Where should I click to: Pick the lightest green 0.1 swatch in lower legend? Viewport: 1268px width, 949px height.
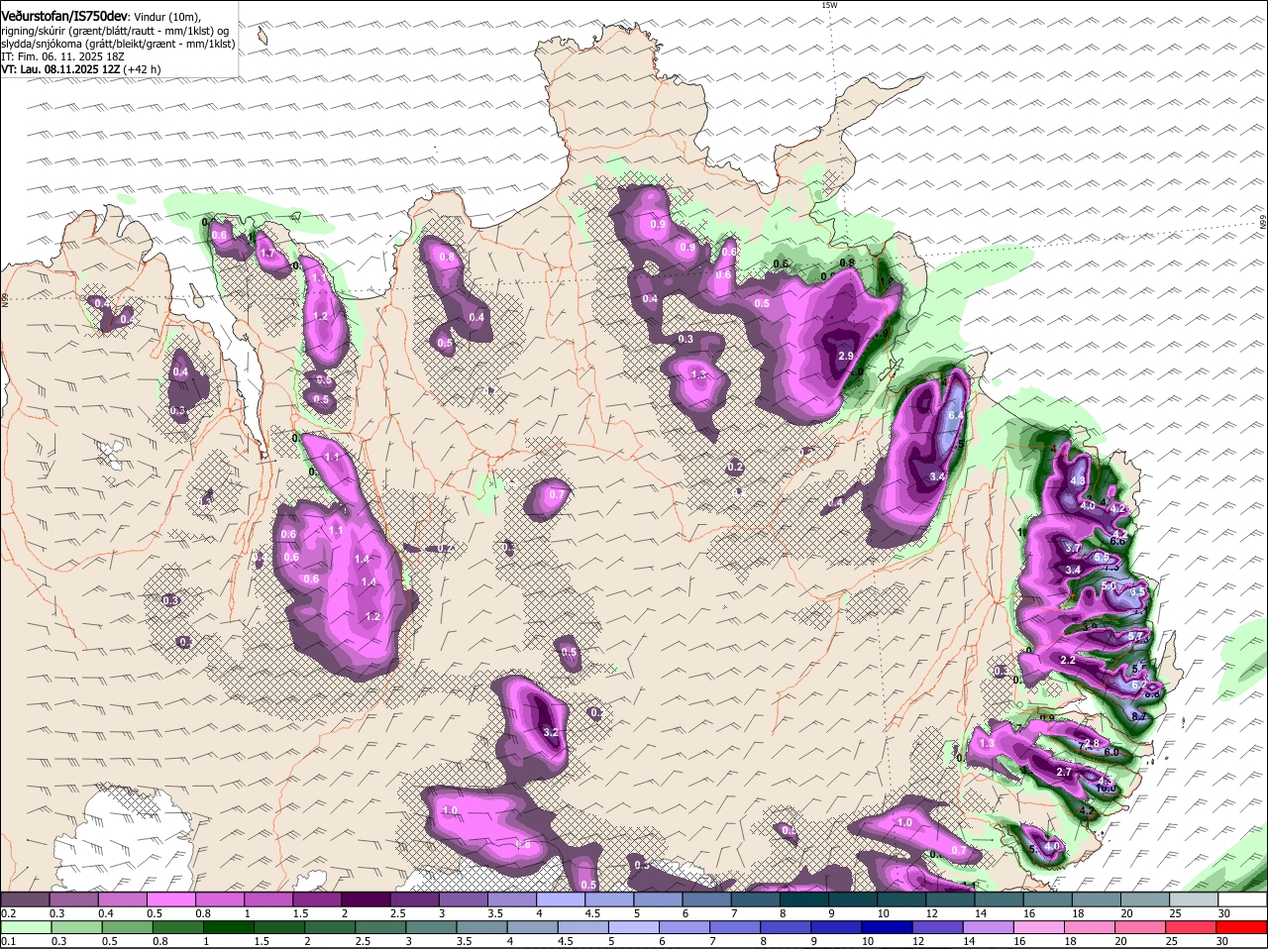click(26, 927)
